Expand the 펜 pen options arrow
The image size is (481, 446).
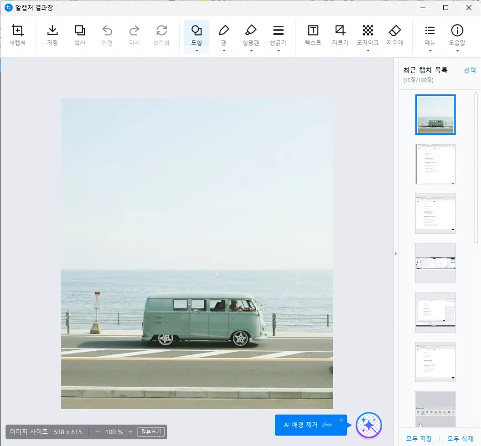224,51
